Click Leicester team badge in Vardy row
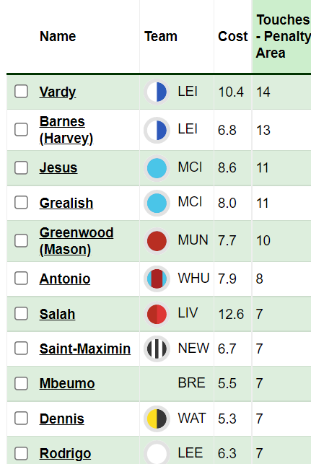 tap(157, 92)
